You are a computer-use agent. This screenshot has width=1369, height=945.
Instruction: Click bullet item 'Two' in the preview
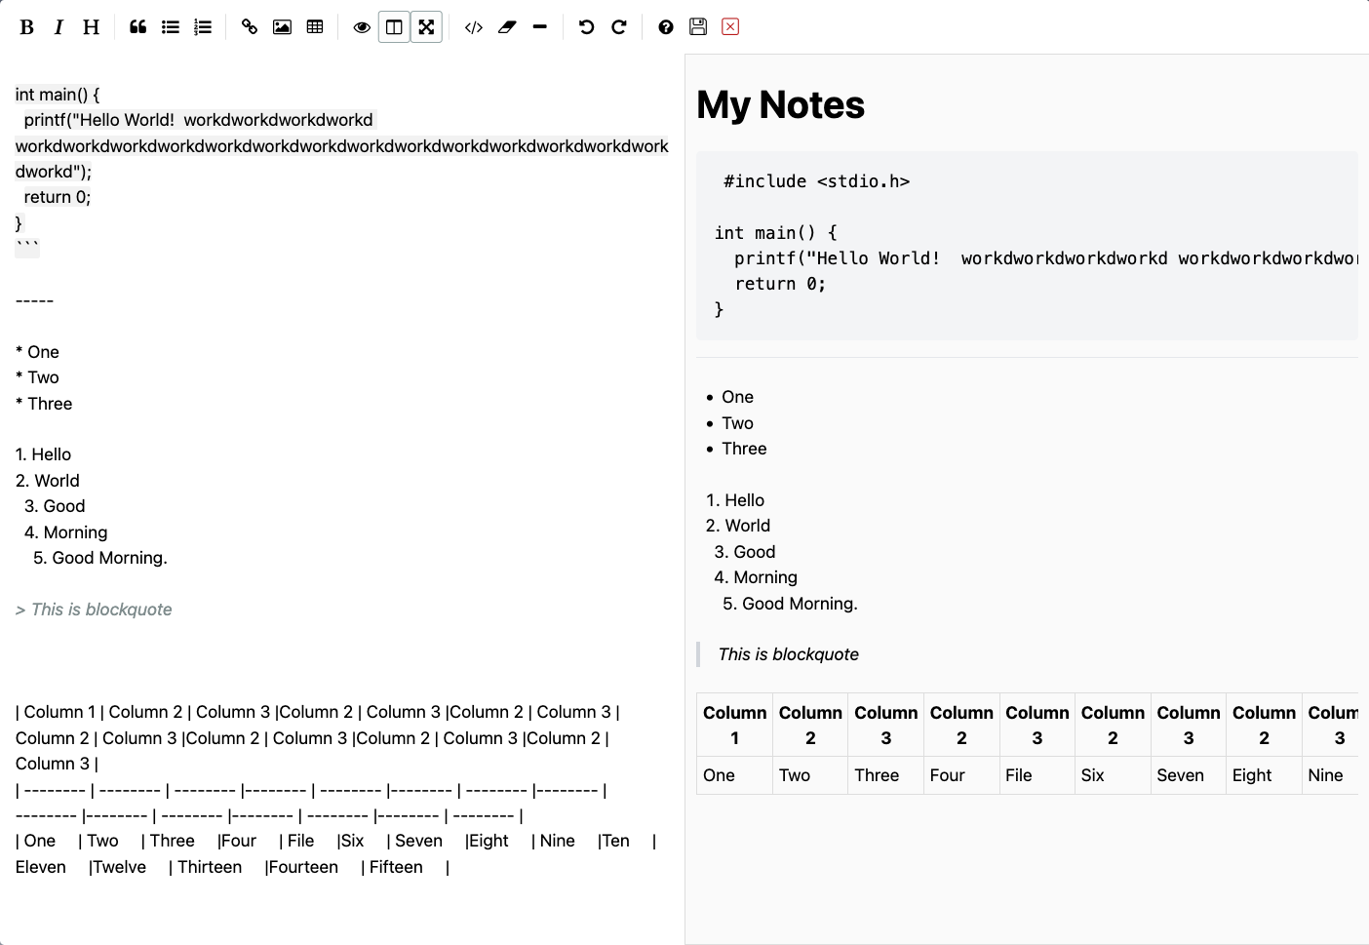click(737, 423)
